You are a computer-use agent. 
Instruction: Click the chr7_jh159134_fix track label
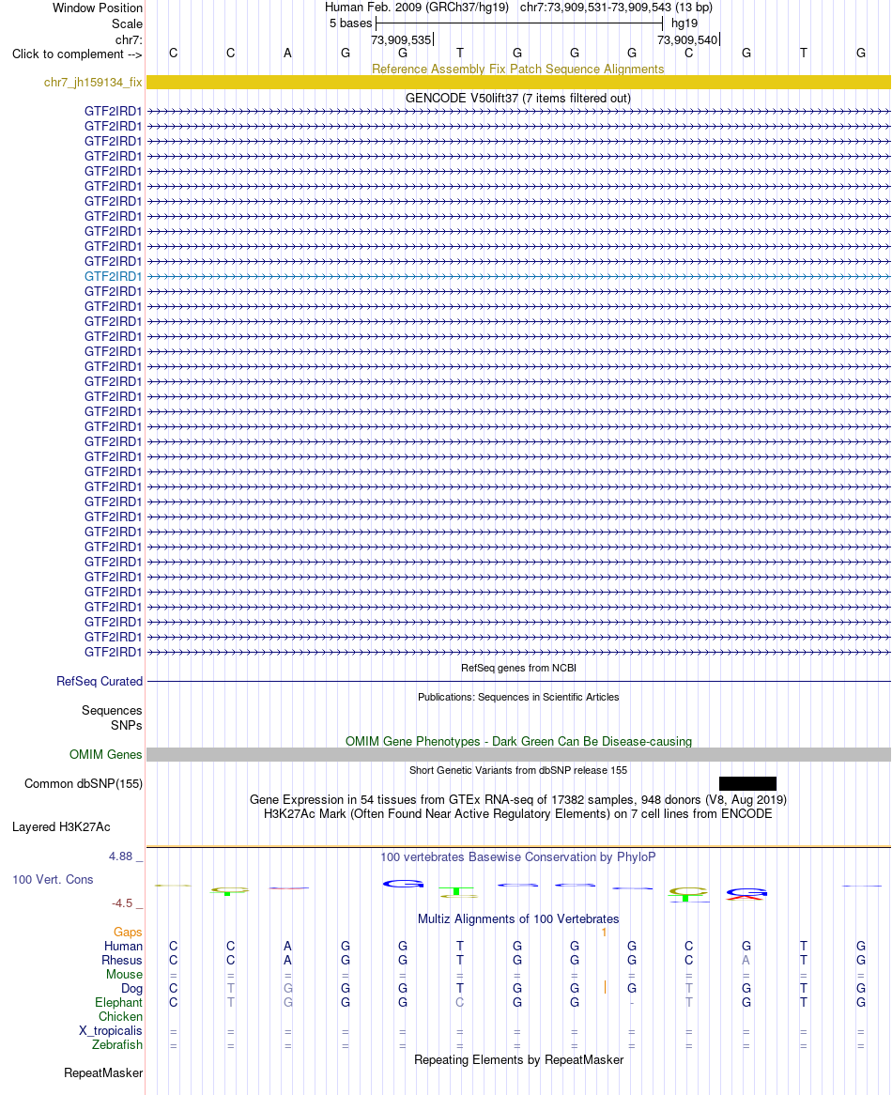pyautogui.click(x=93, y=83)
